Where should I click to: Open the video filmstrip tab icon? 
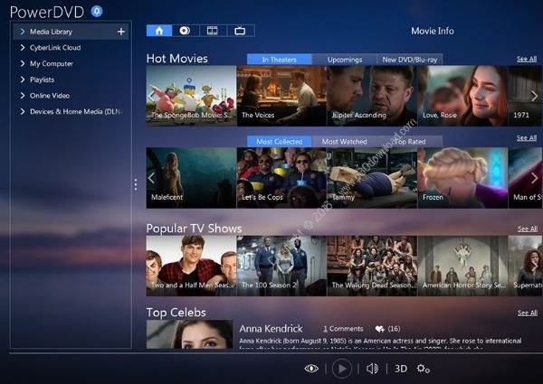[x=213, y=31]
